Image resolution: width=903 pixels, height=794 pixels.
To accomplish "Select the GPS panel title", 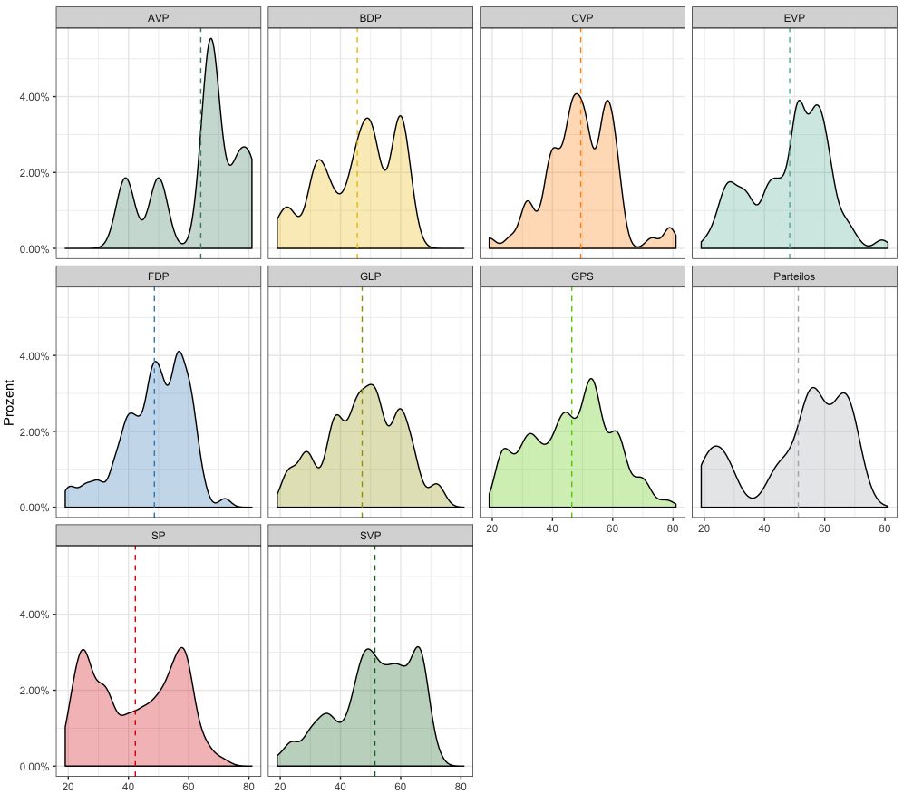I will (581, 276).
